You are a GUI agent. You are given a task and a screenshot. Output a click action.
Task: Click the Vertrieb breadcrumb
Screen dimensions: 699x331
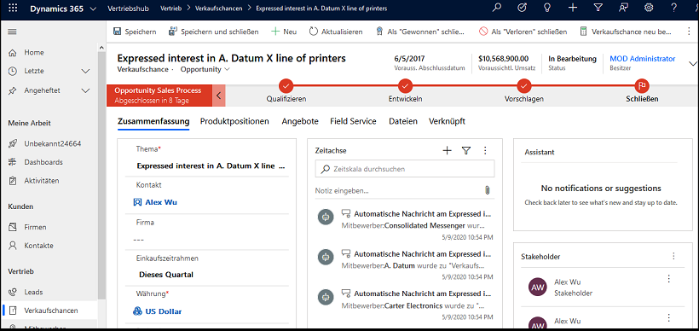(170, 9)
